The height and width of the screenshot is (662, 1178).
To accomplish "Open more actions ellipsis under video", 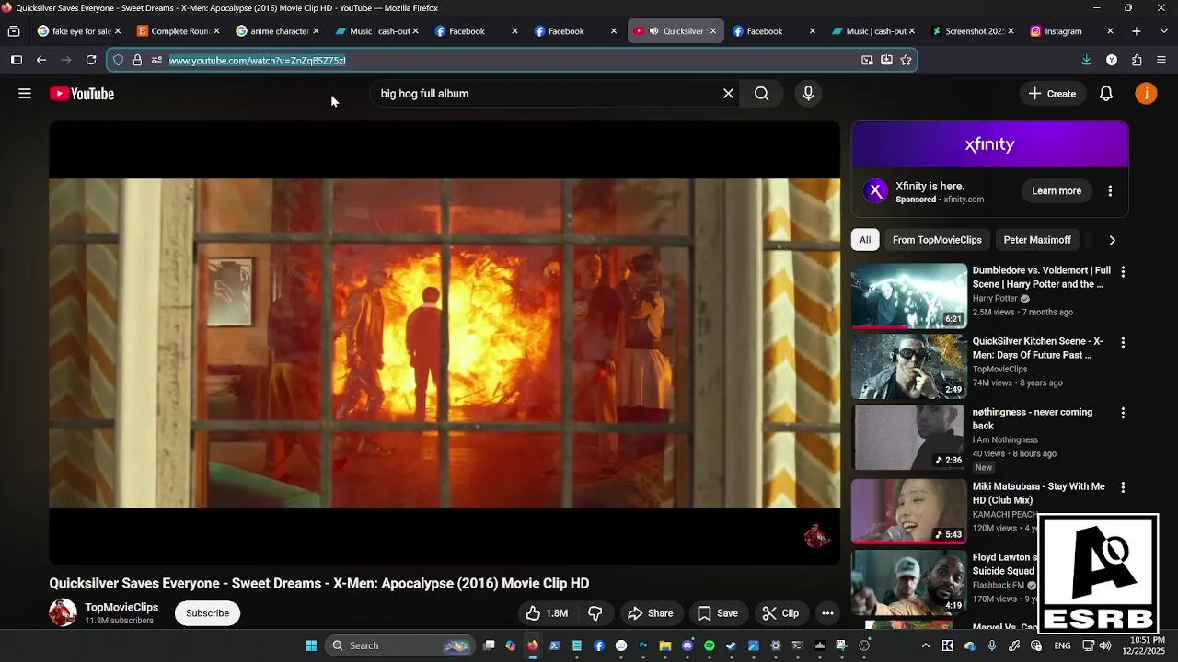I will coord(827,613).
